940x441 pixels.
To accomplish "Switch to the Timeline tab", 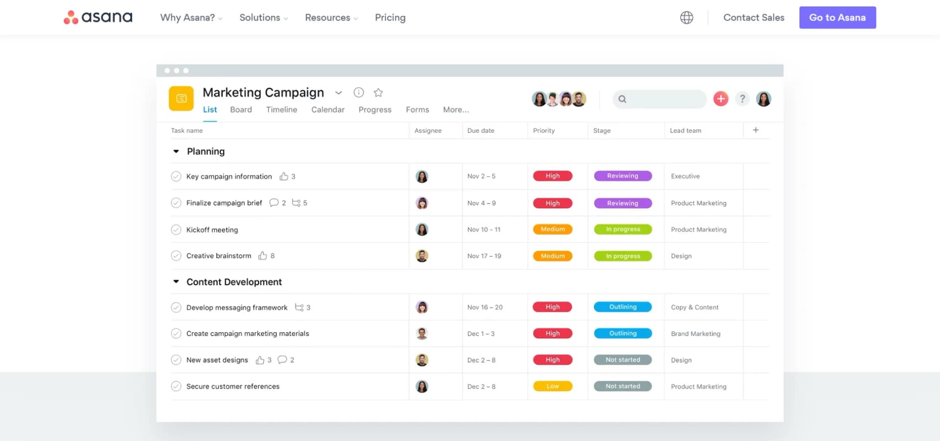I will 282,110.
